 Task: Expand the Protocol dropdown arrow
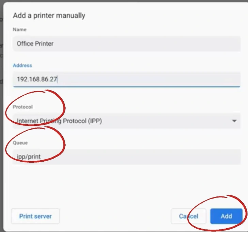[x=234, y=121]
